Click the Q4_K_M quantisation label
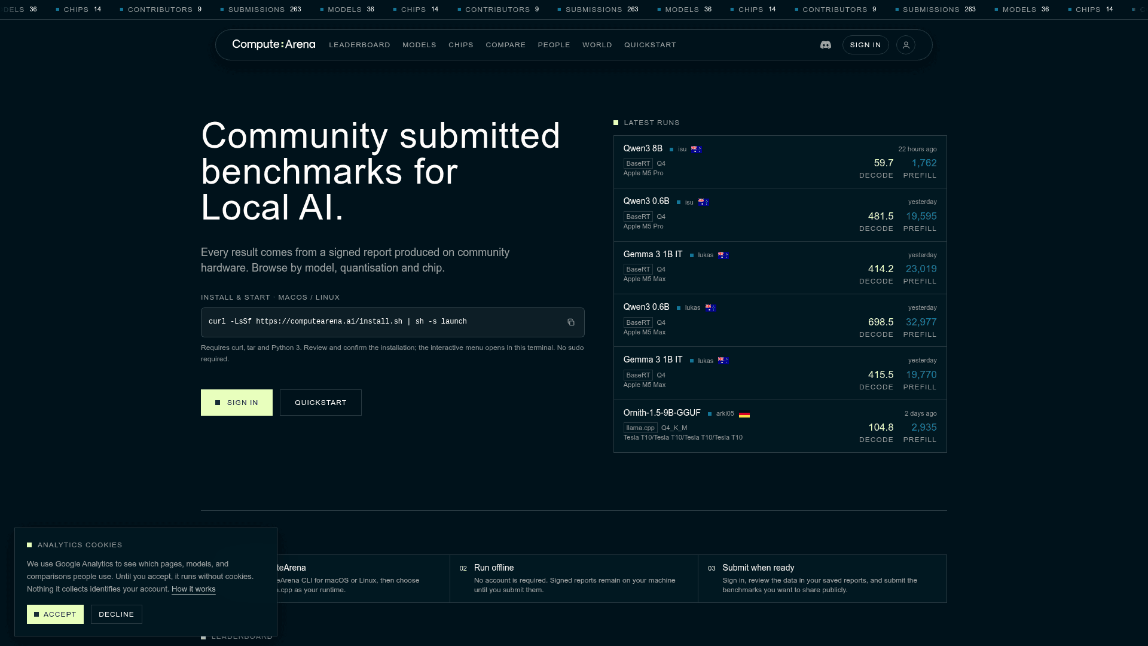Viewport: 1148px width, 646px height. (x=674, y=428)
